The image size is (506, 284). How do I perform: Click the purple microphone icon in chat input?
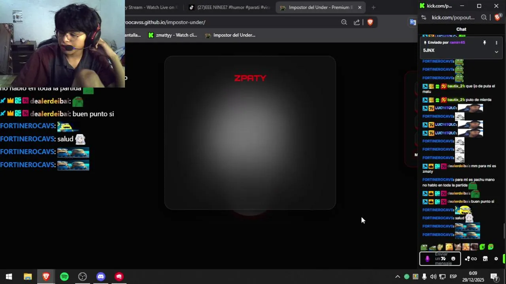point(427,259)
